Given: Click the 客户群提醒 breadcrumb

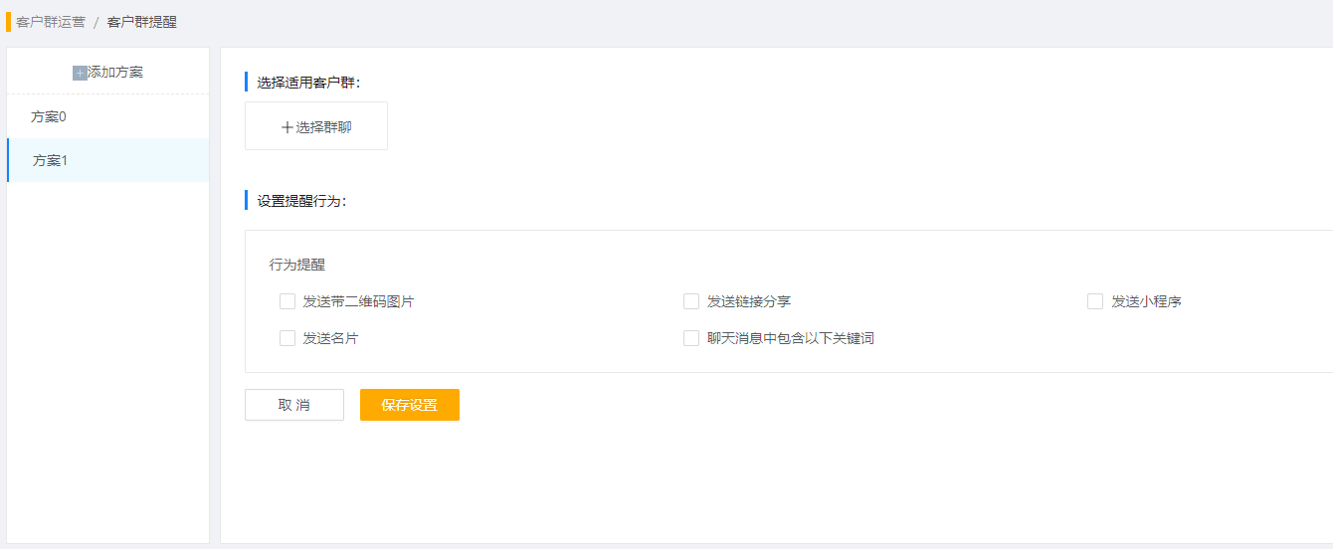Looking at the screenshot, I should click(x=142, y=22).
